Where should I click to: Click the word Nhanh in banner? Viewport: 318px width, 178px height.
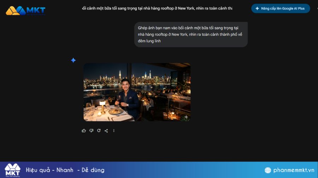click(x=65, y=170)
